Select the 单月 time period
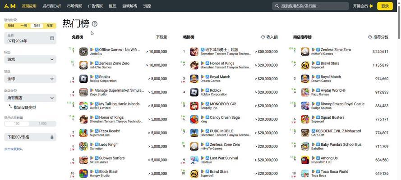Viewport: 401px width, 180px height. point(37,26)
